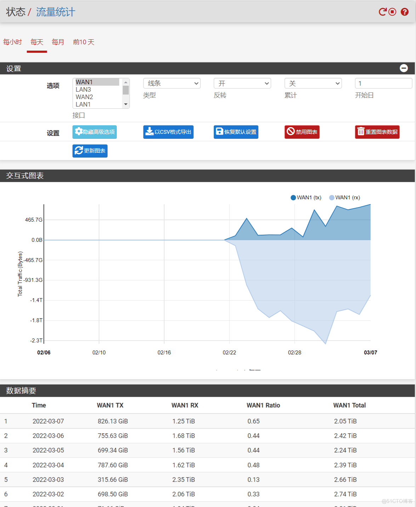Toggle the WAN1 (tx) legend marker
416x507 pixels.
coord(293,198)
